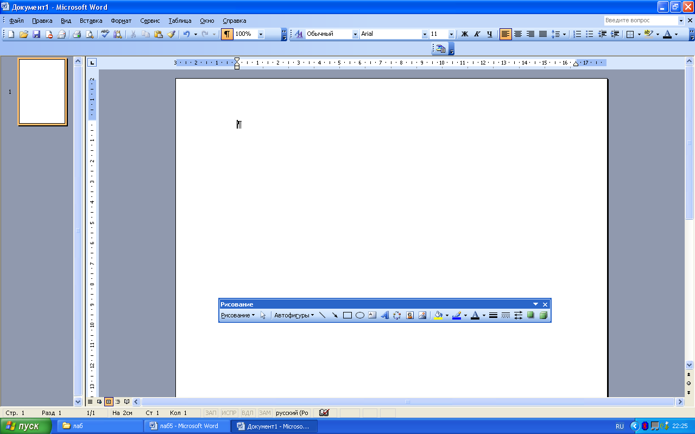The image size is (695, 434).
Task: Toggle Underline (Ч) formatting
Action: coord(490,34)
